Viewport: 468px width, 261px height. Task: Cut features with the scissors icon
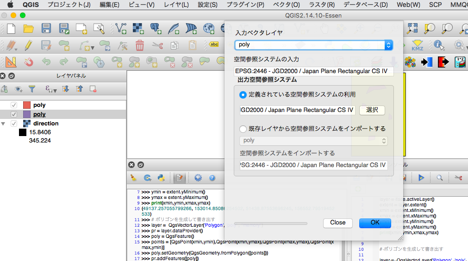[157, 45]
